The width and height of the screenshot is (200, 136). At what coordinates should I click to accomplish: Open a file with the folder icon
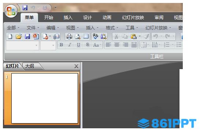coord(19,36)
